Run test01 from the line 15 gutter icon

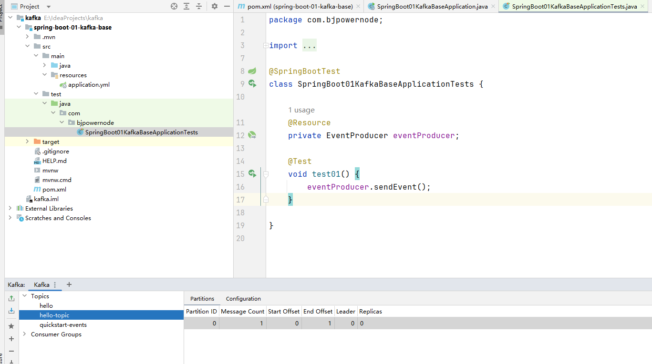point(252,174)
